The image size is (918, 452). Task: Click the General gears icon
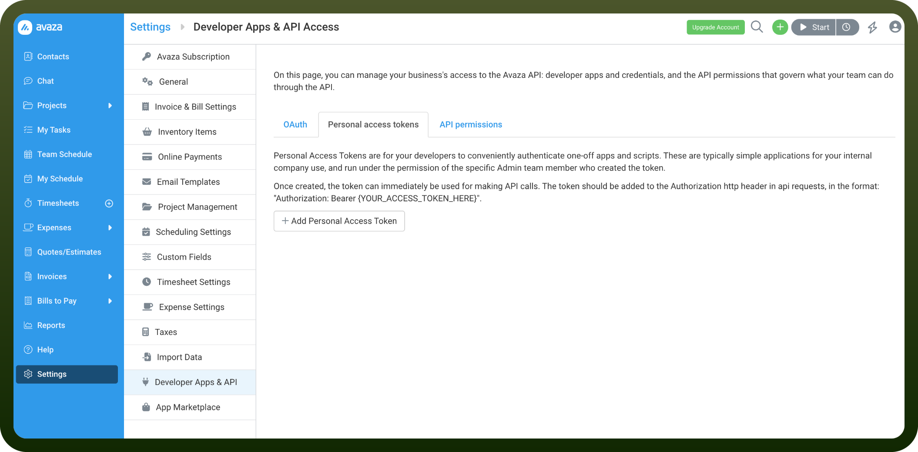(147, 82)
